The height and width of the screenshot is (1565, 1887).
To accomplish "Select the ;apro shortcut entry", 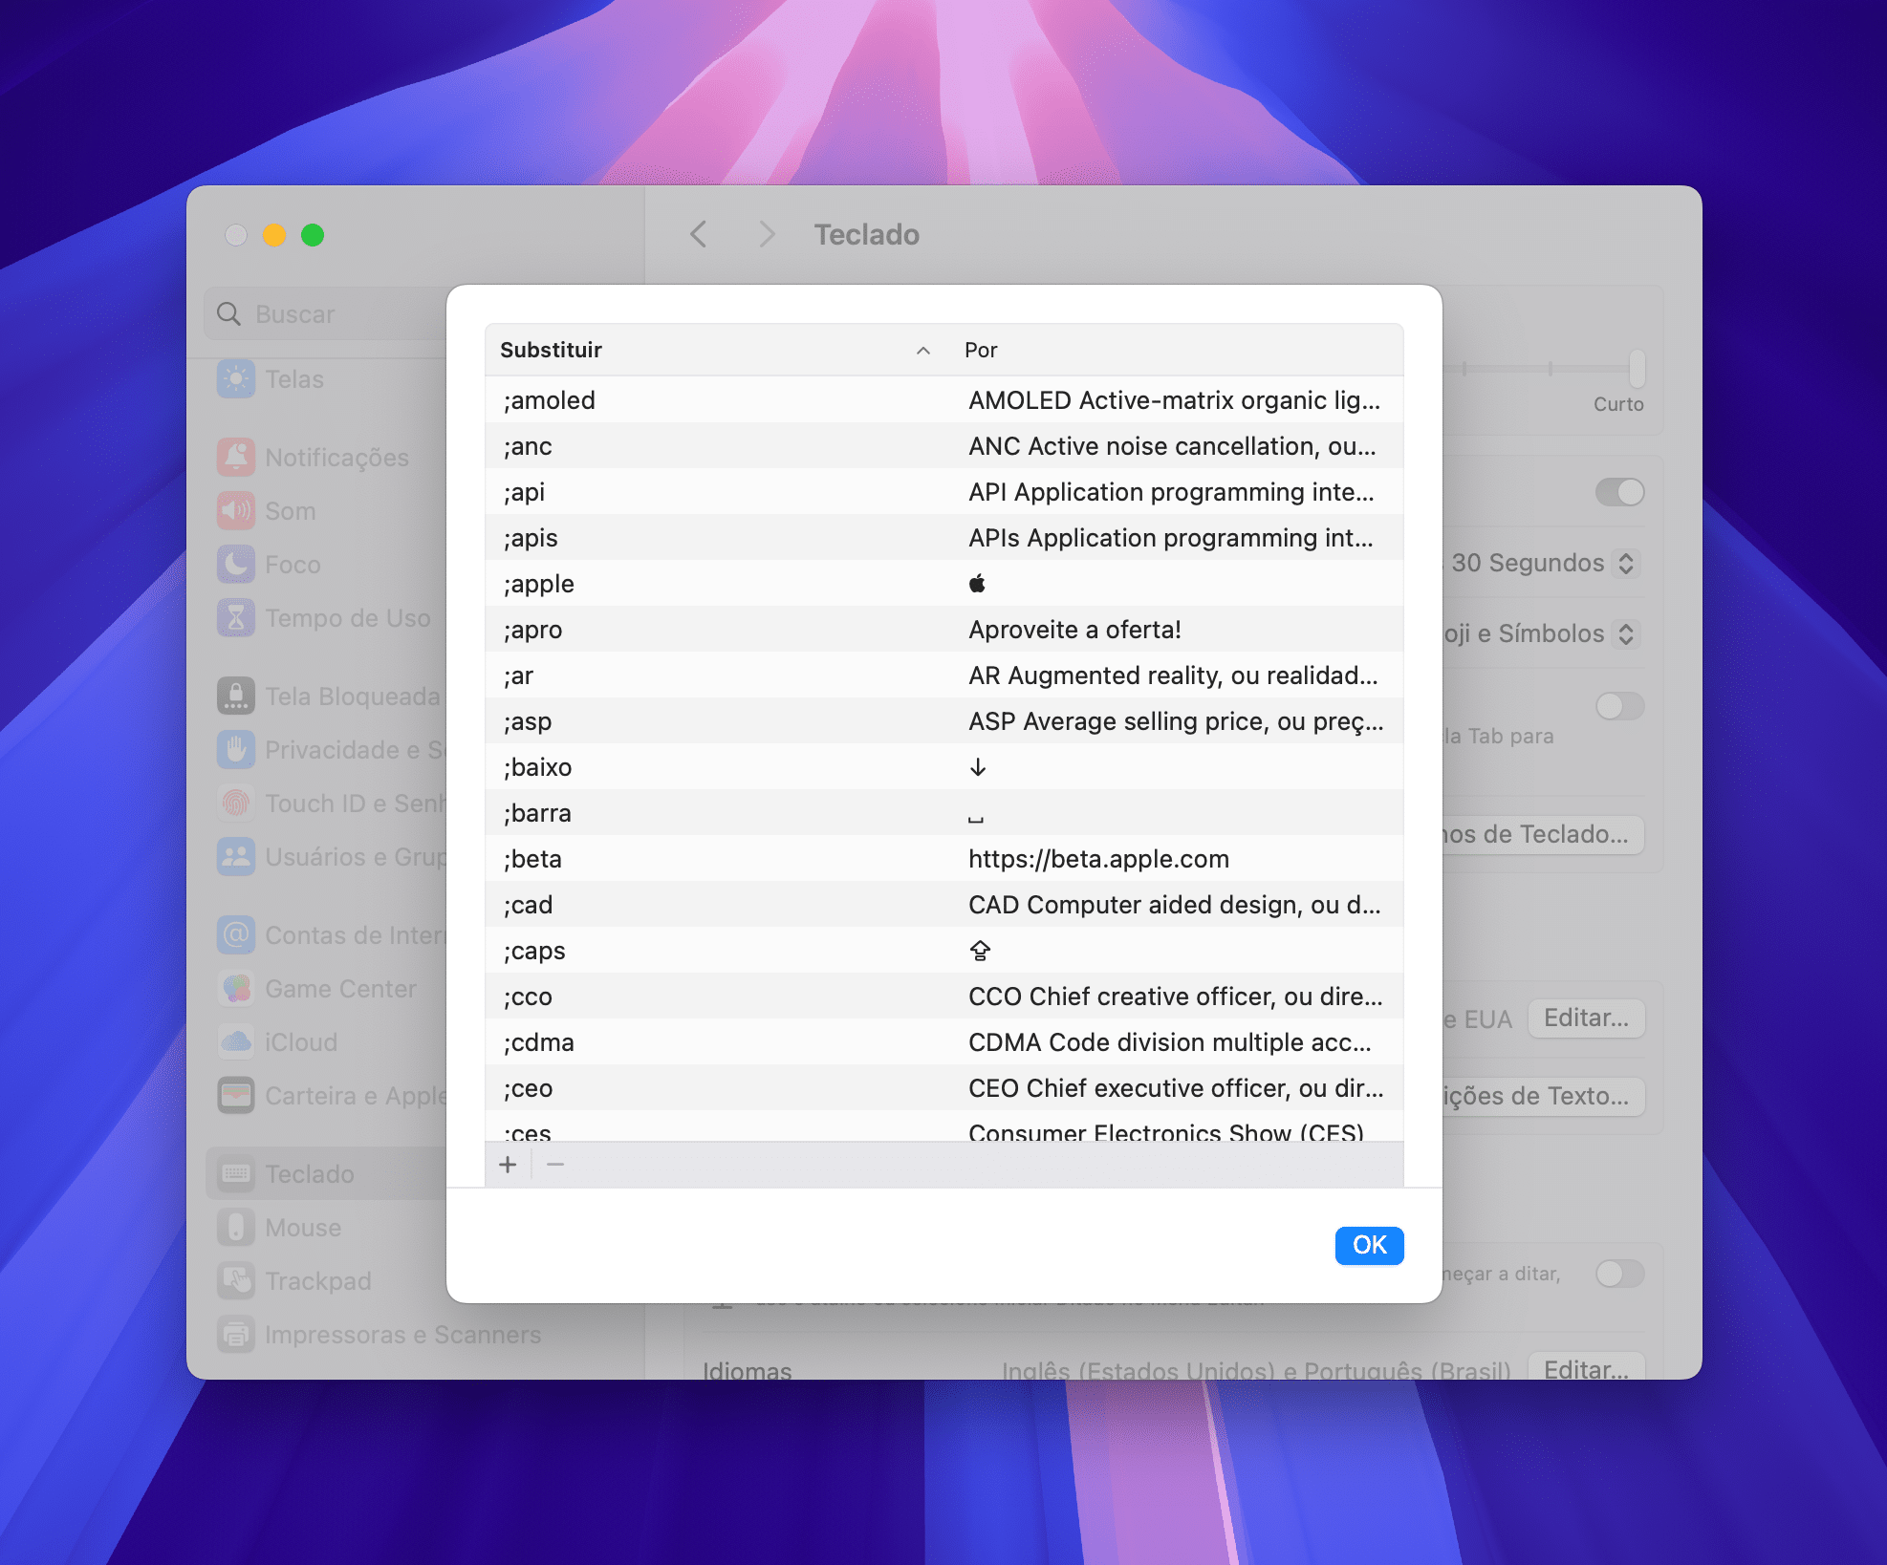I will [532, 630].
